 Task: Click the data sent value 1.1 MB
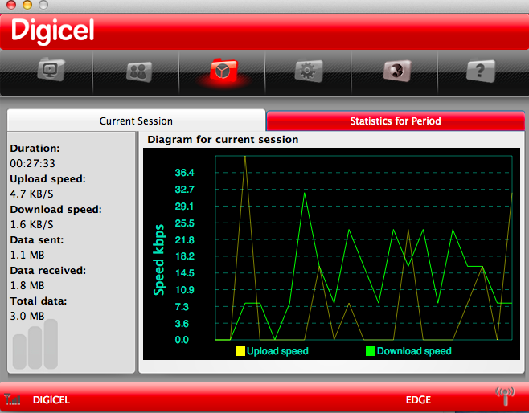[27, 255]
